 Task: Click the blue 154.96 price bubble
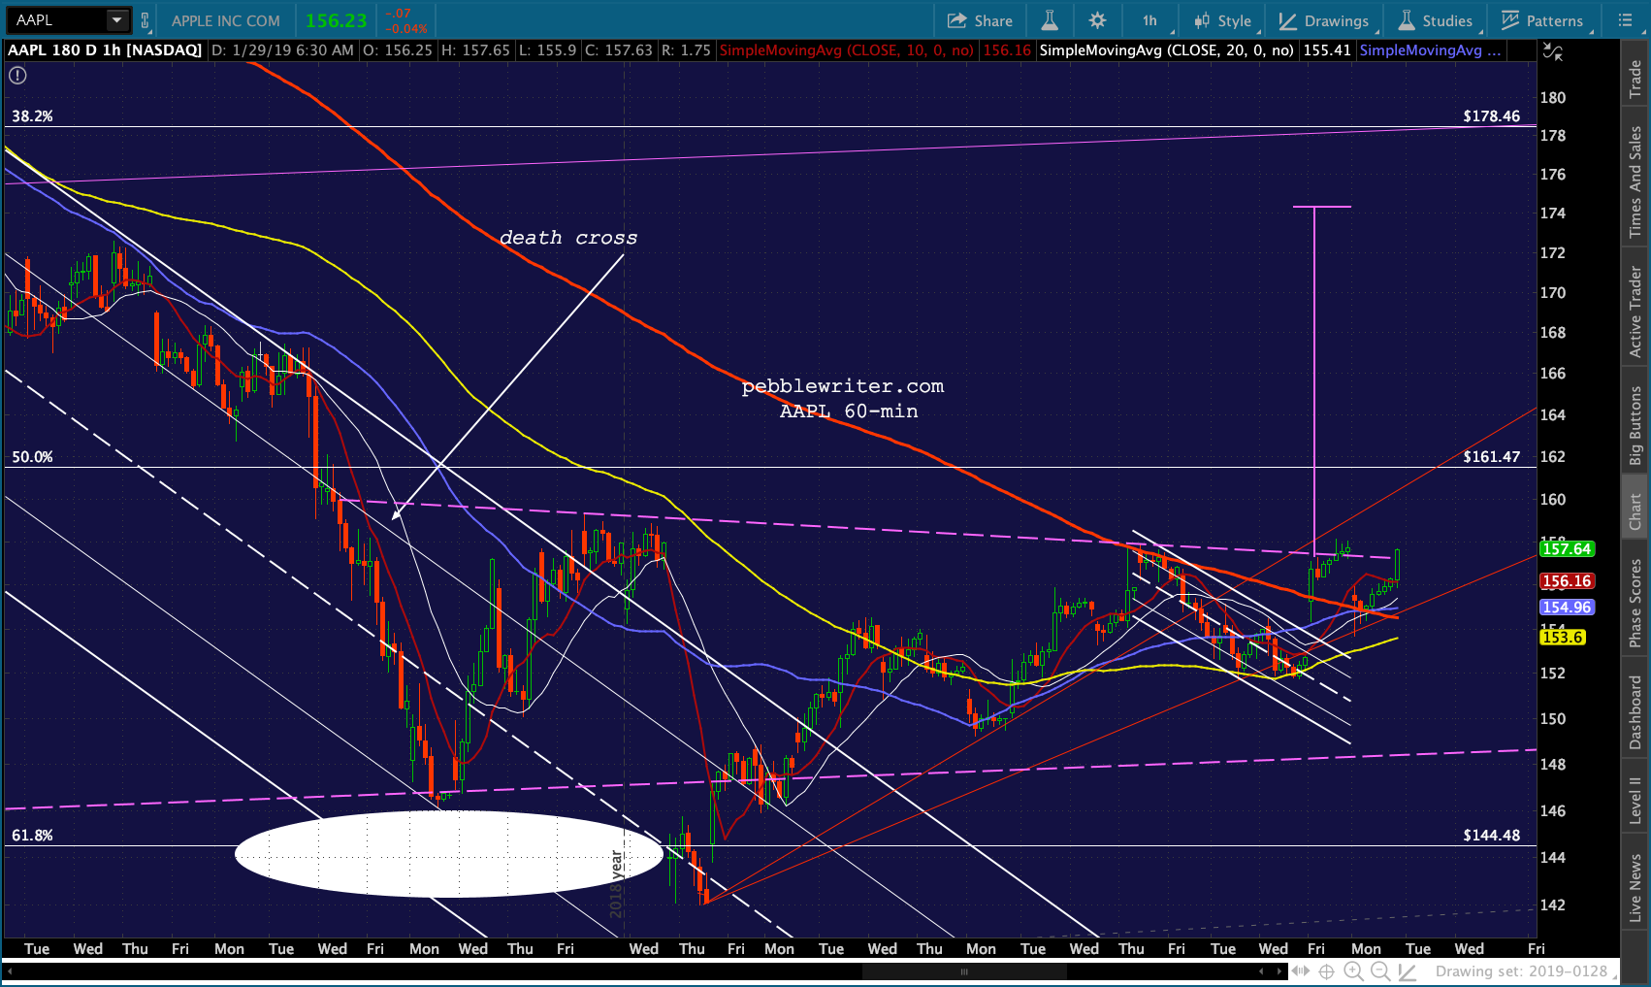coord(1567,608)
